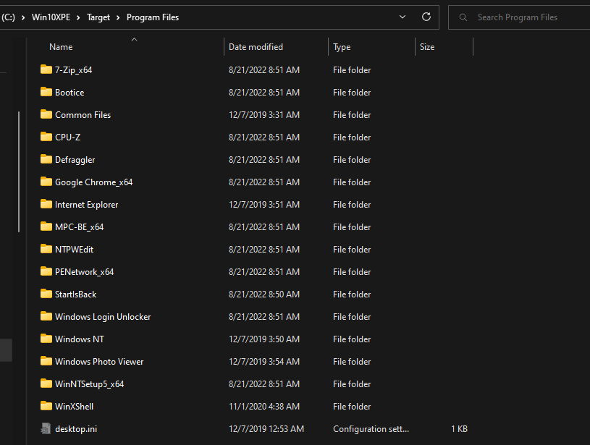Select the WinXShell folder name
The image size is (590, 445).
tap(74, 407)
